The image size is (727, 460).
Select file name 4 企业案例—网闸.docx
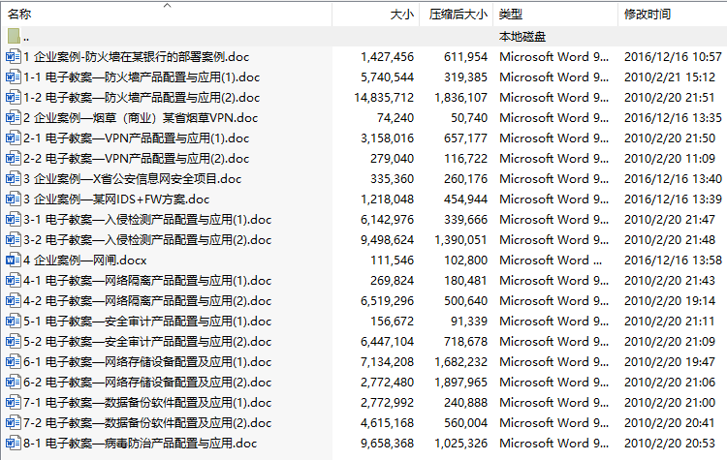[85, 261]
